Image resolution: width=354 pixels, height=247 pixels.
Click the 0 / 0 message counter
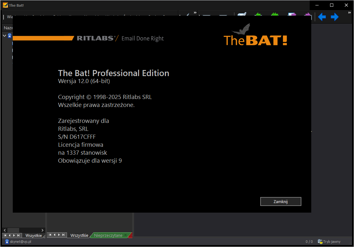click(309, 242)
